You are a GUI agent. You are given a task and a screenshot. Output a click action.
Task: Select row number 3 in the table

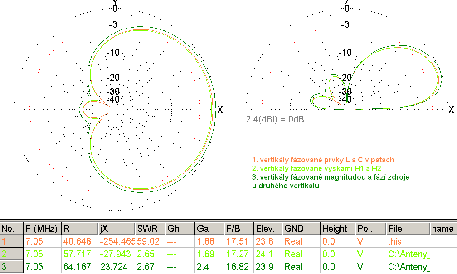click(11, 267)
